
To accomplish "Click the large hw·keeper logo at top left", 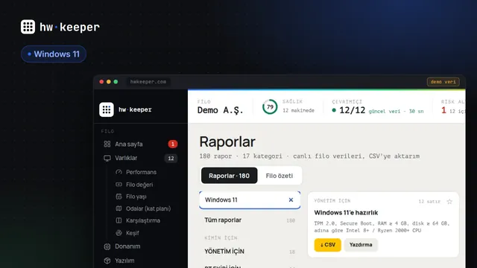I will [x=60, y=27].
